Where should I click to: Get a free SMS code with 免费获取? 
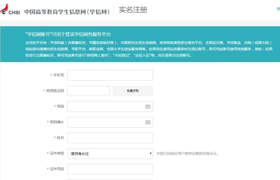click(133, 91)
